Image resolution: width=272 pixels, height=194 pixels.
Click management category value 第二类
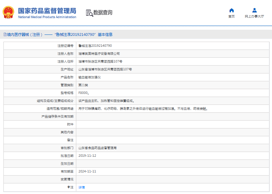[x=83, y=85]
